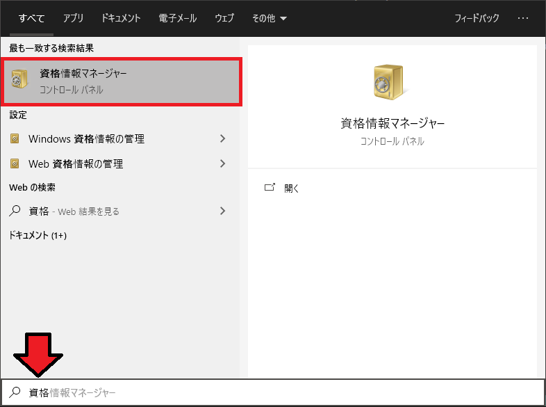Expand 資格 Web 結果を見る chevron
Screen dimensions: 546x407
click(x=223, y=211)
